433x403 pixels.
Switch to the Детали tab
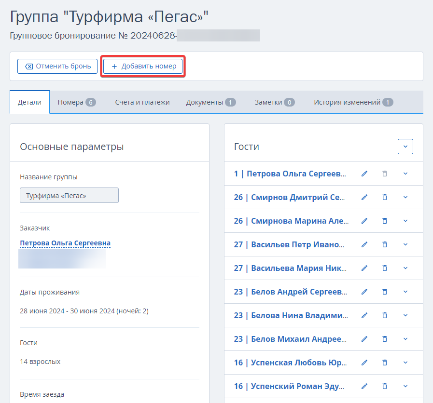coord(29,102)
